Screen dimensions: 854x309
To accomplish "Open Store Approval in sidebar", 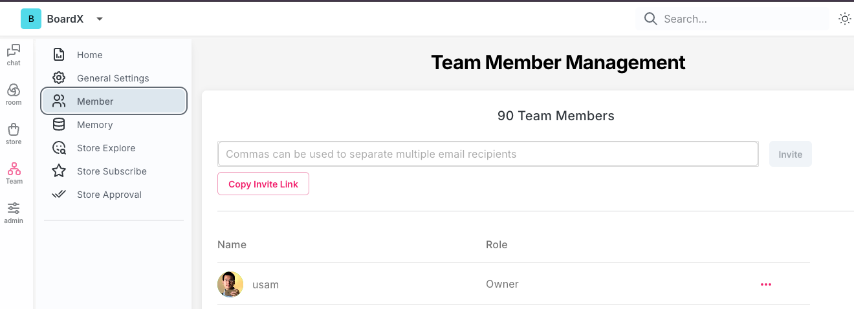I will pos(109,195).
